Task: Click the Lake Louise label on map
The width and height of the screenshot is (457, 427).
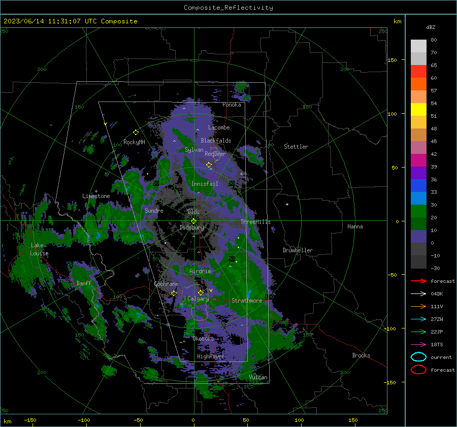Action: tap(39, 249)
